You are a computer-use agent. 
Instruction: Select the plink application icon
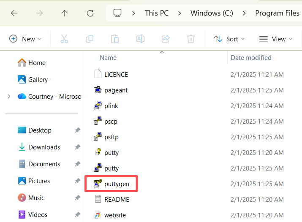pyautogui.click(x=98, y=106)
